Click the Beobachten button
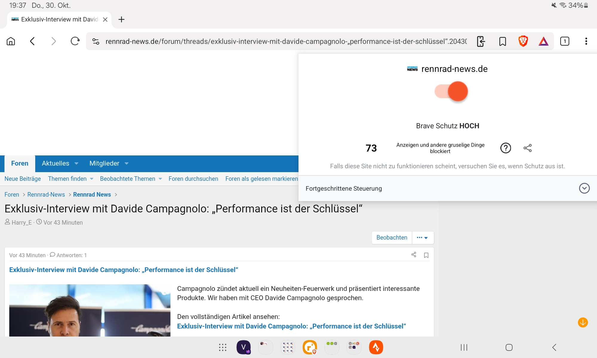Viewport: 597px width, 358px height. tap(392, 237)
